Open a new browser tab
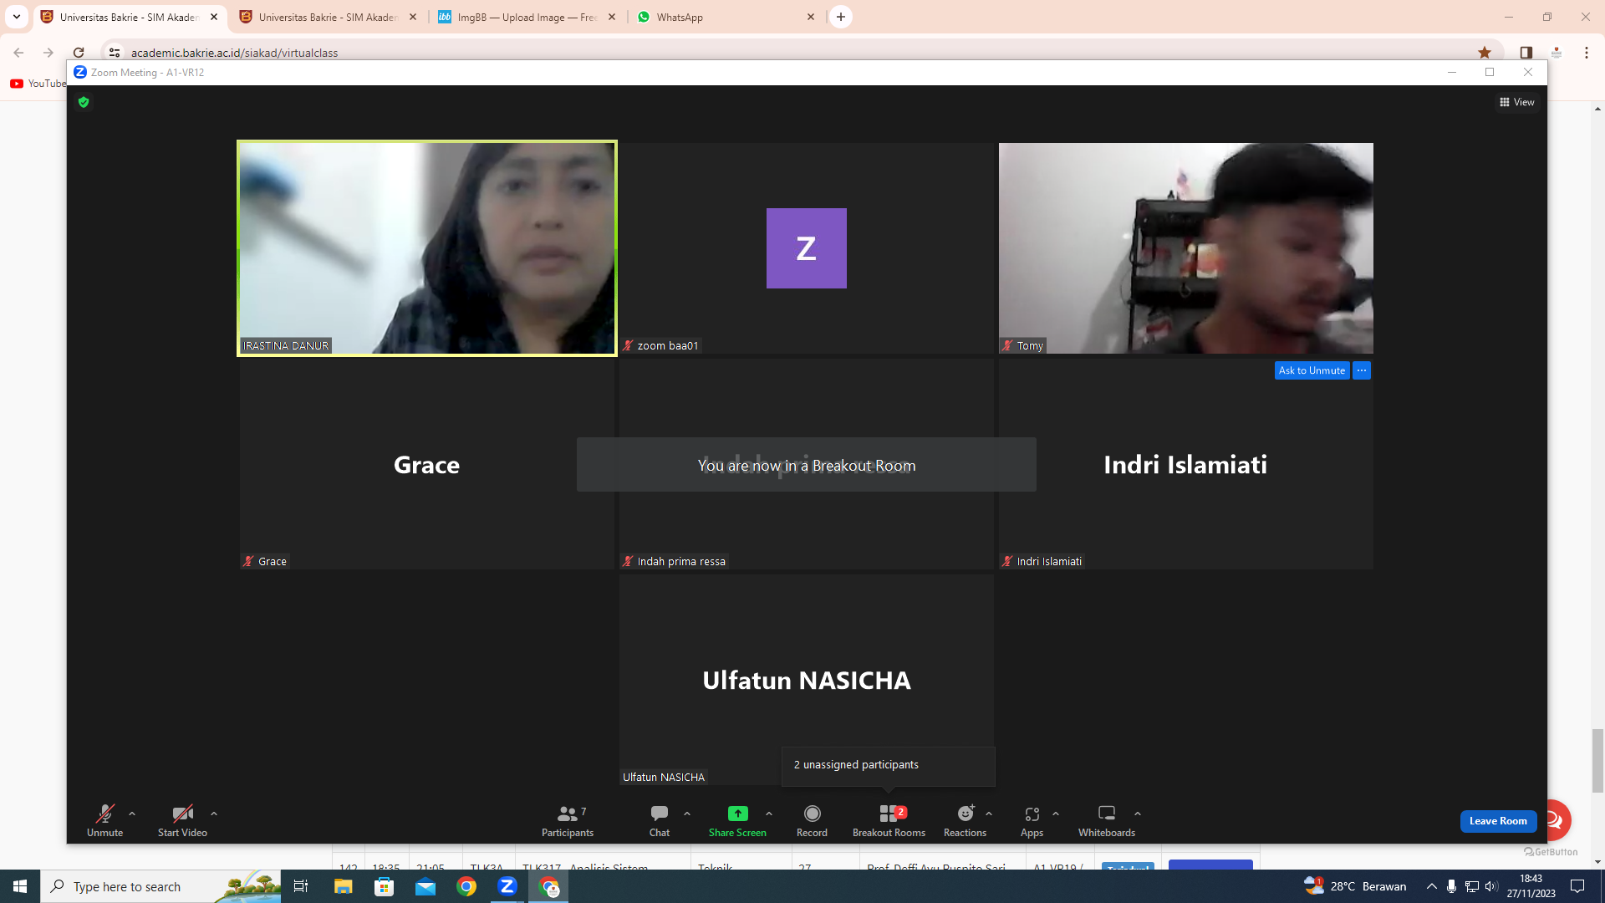Image resolution: width=1605 pixels, height=903 pixels. [841, 17]
